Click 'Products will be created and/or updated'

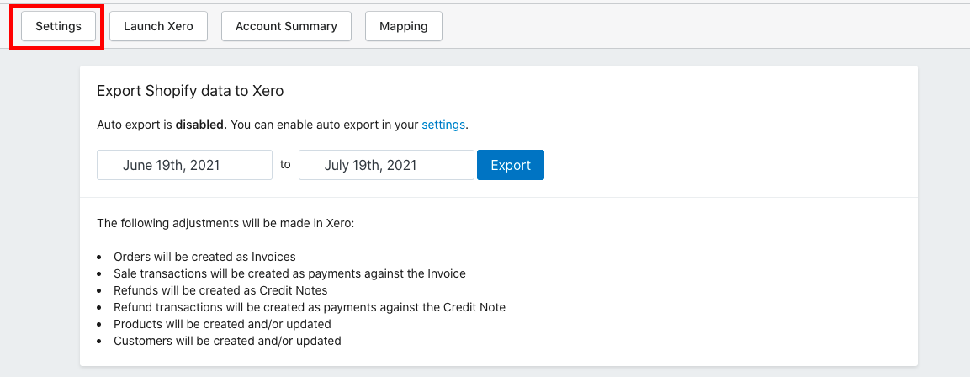(222, 324)
